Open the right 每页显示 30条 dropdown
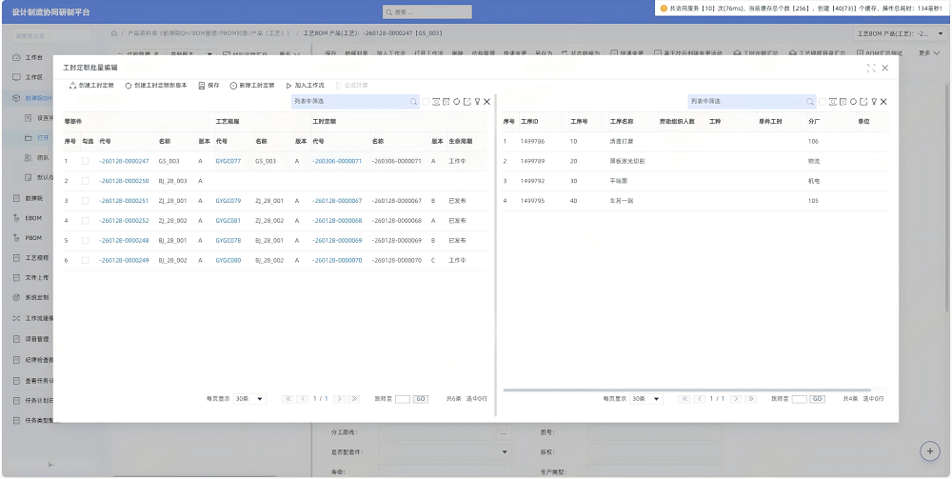Screen dimensions: 952x479 [x=646, y=399]
